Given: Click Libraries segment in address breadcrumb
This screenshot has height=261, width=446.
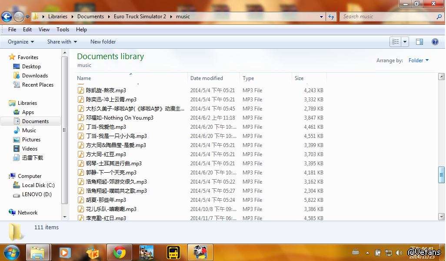Looking at the screenshot, I should [58, 17].
